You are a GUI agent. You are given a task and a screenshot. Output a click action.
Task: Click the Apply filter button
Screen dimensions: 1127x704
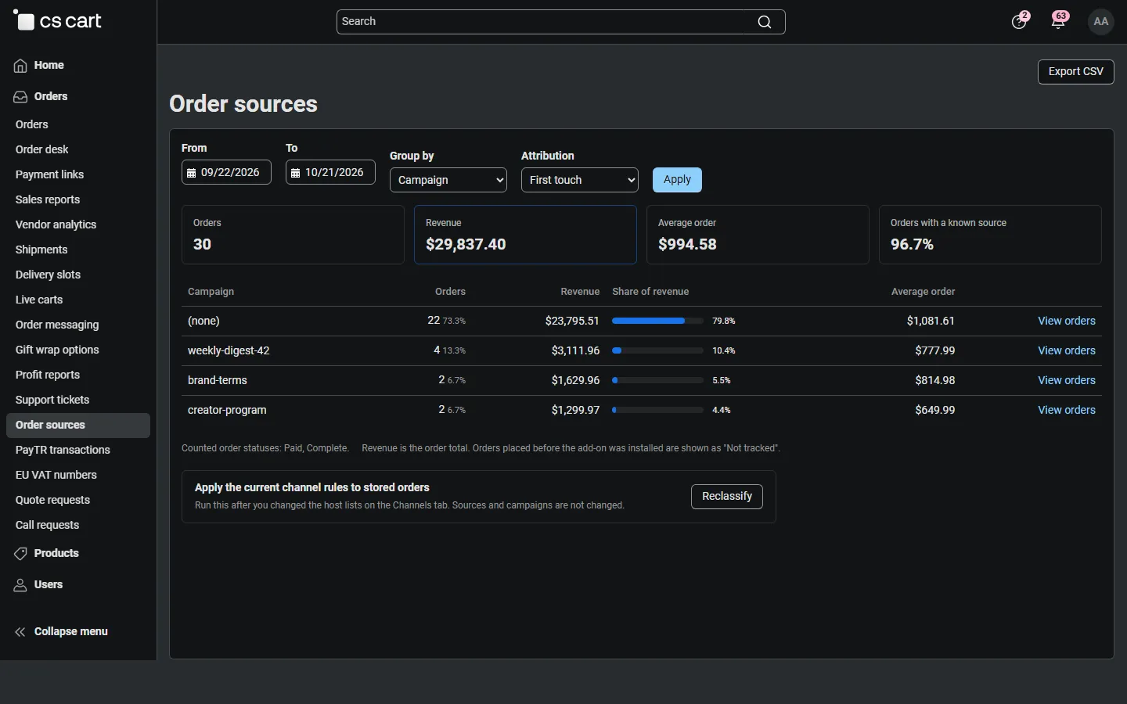pyautogui.click(x=677, y=180)
